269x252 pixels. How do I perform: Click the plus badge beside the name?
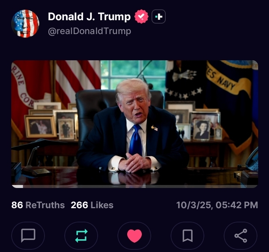[159, 16]
